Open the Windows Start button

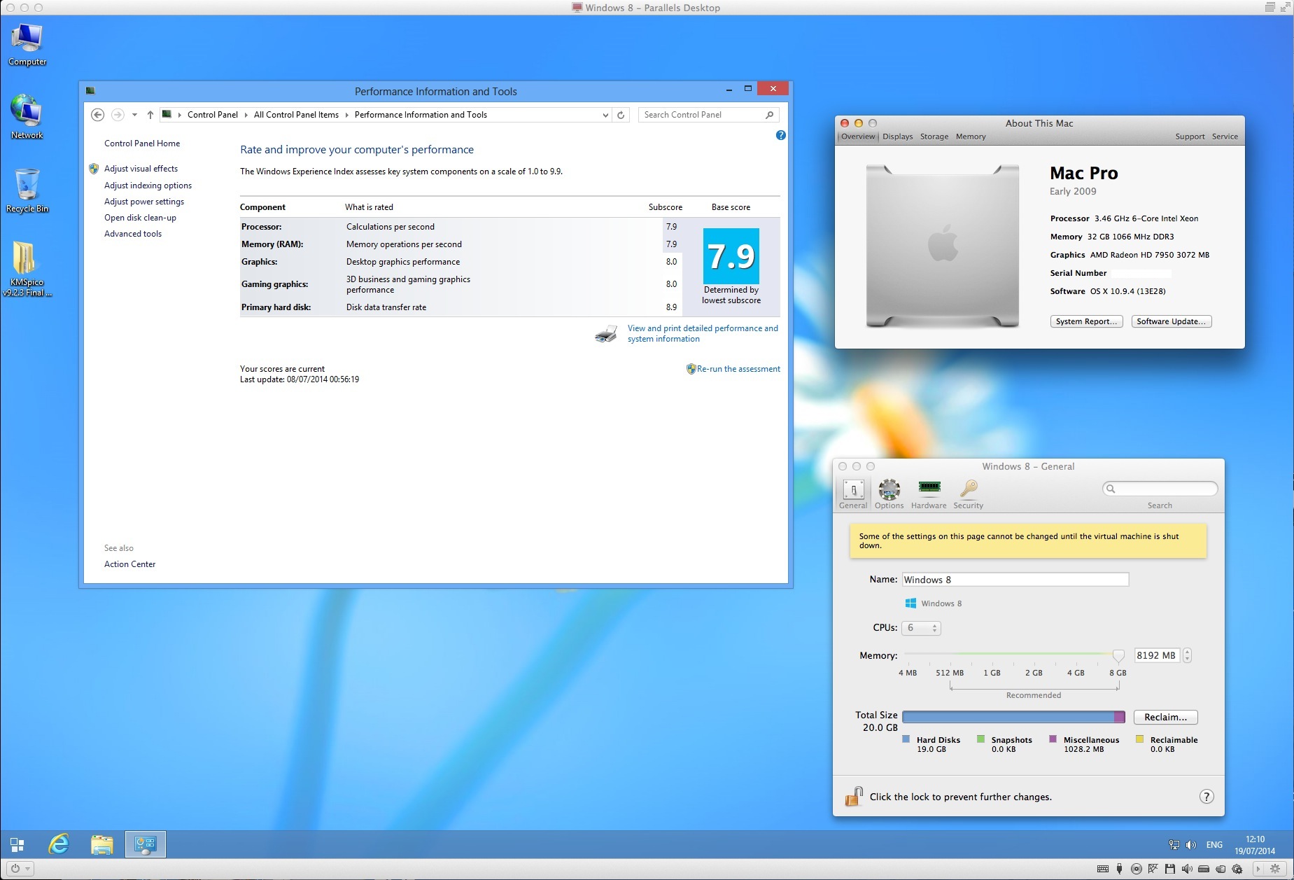pos(17,844)
